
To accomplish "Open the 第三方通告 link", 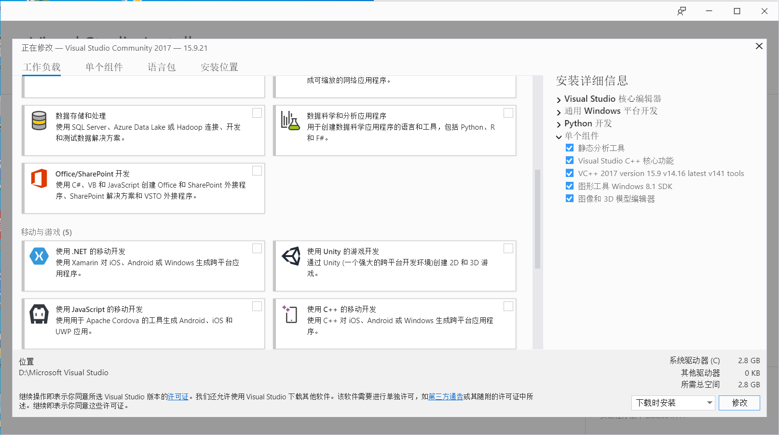I will click(446, 397).
